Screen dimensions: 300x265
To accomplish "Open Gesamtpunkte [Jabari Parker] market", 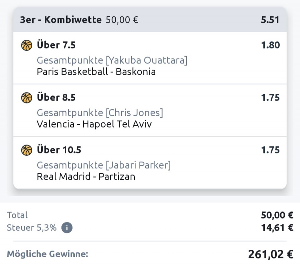I will [x=104, y=165].
